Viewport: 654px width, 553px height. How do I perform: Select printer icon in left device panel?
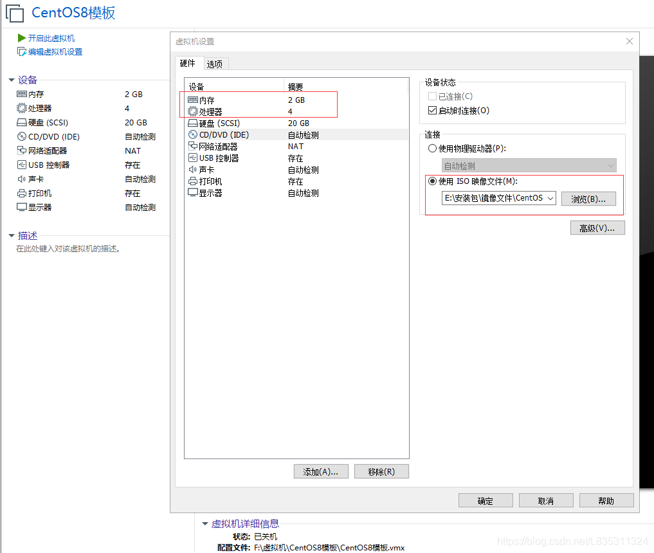22,193
